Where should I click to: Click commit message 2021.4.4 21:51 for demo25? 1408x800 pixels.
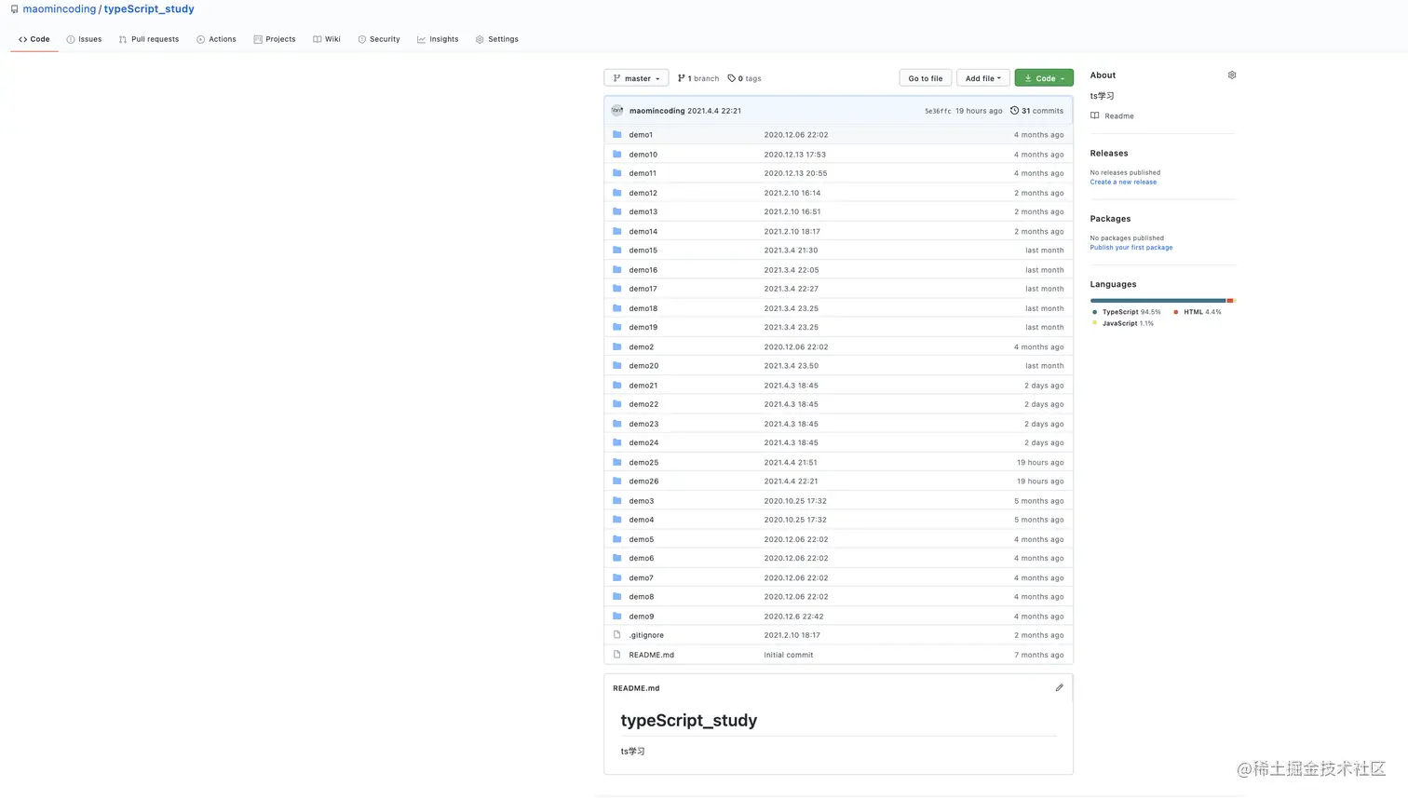point(791,462)
